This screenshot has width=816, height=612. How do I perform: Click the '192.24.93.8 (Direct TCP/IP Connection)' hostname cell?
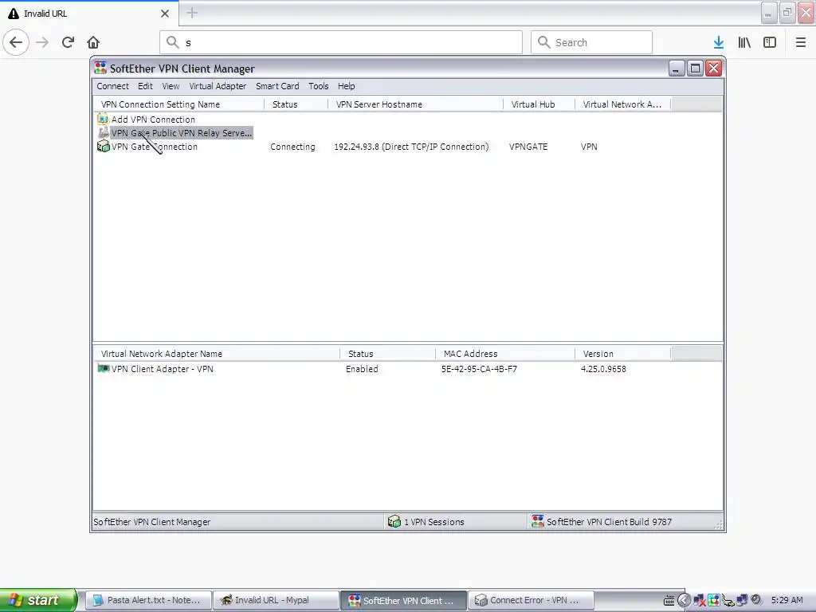(x=411, y=147)
